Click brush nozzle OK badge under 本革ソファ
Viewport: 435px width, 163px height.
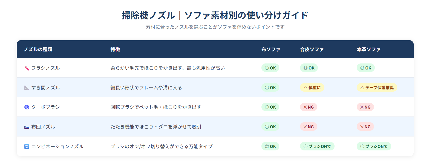point(365,68)
